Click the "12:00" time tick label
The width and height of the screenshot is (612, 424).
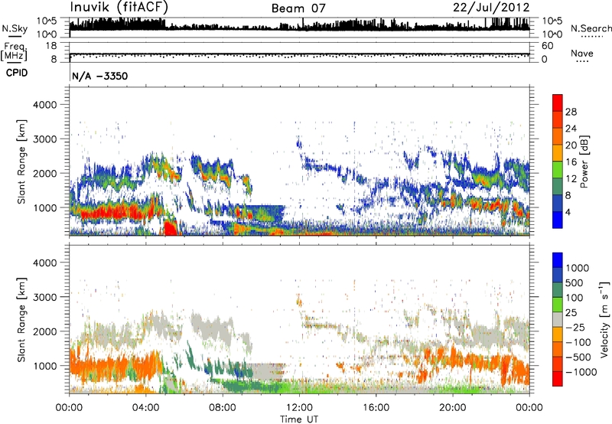299,407
